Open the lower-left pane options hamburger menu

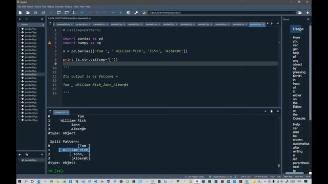click(x=42, y=154)
